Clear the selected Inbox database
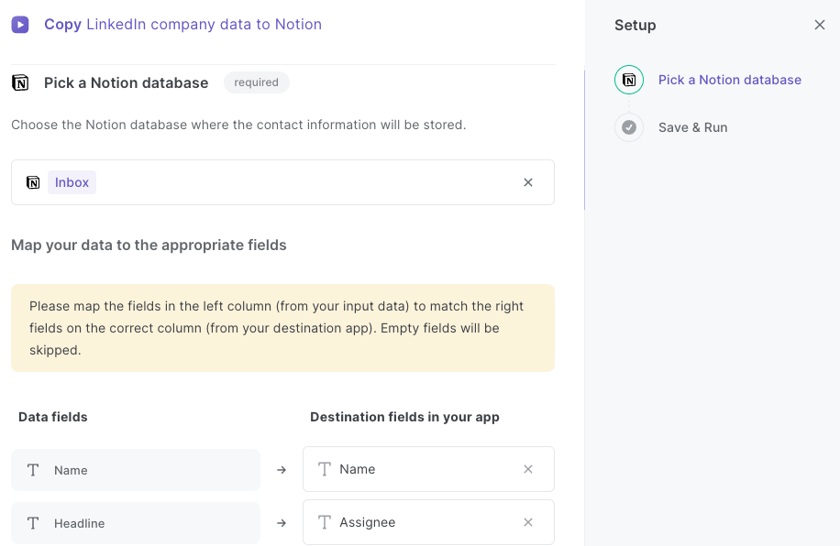Viewport: 840px width, 546px height. pos(528,182)
